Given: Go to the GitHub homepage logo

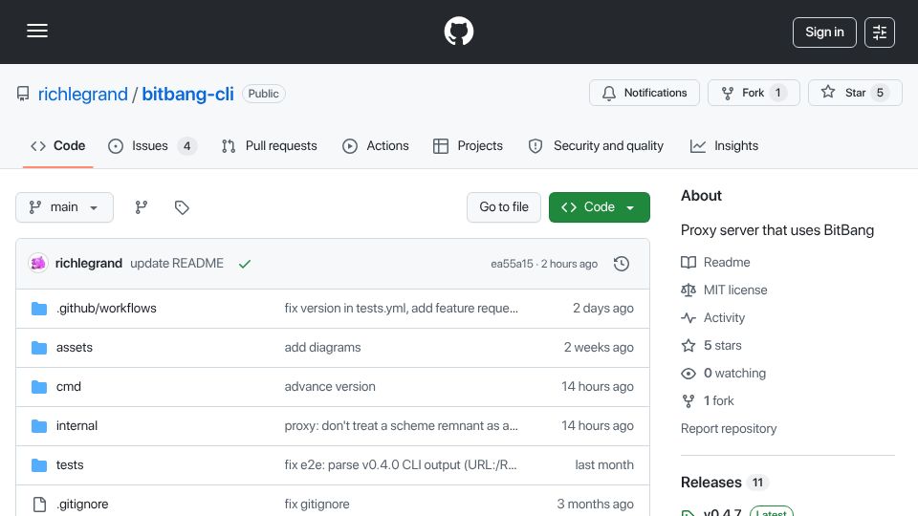Looking at the screenshot, I should [458, 31].
